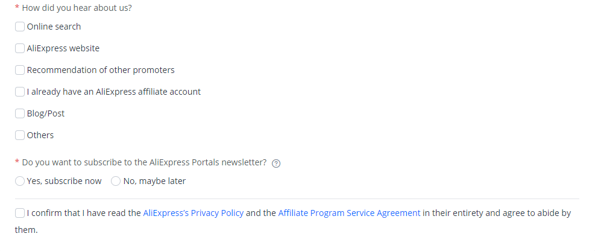
Task: Open the newsletter question help tooltip icon
Action: coord(276,164)
